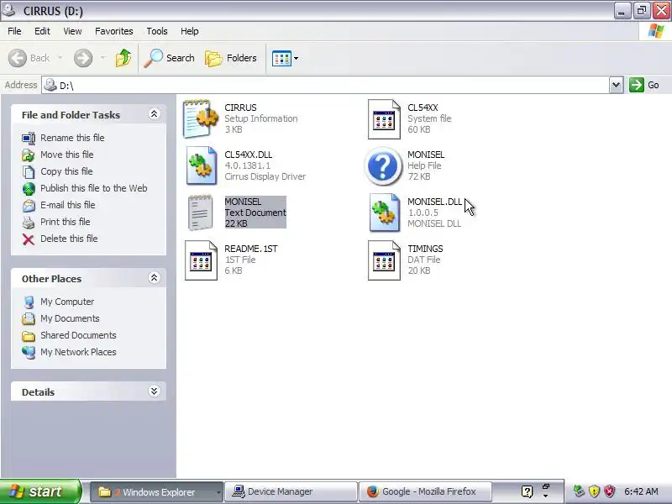Click the Safely Remove Hardware tray icon
The height and width of the screenshot is (504, 672).
pos(579,491)
